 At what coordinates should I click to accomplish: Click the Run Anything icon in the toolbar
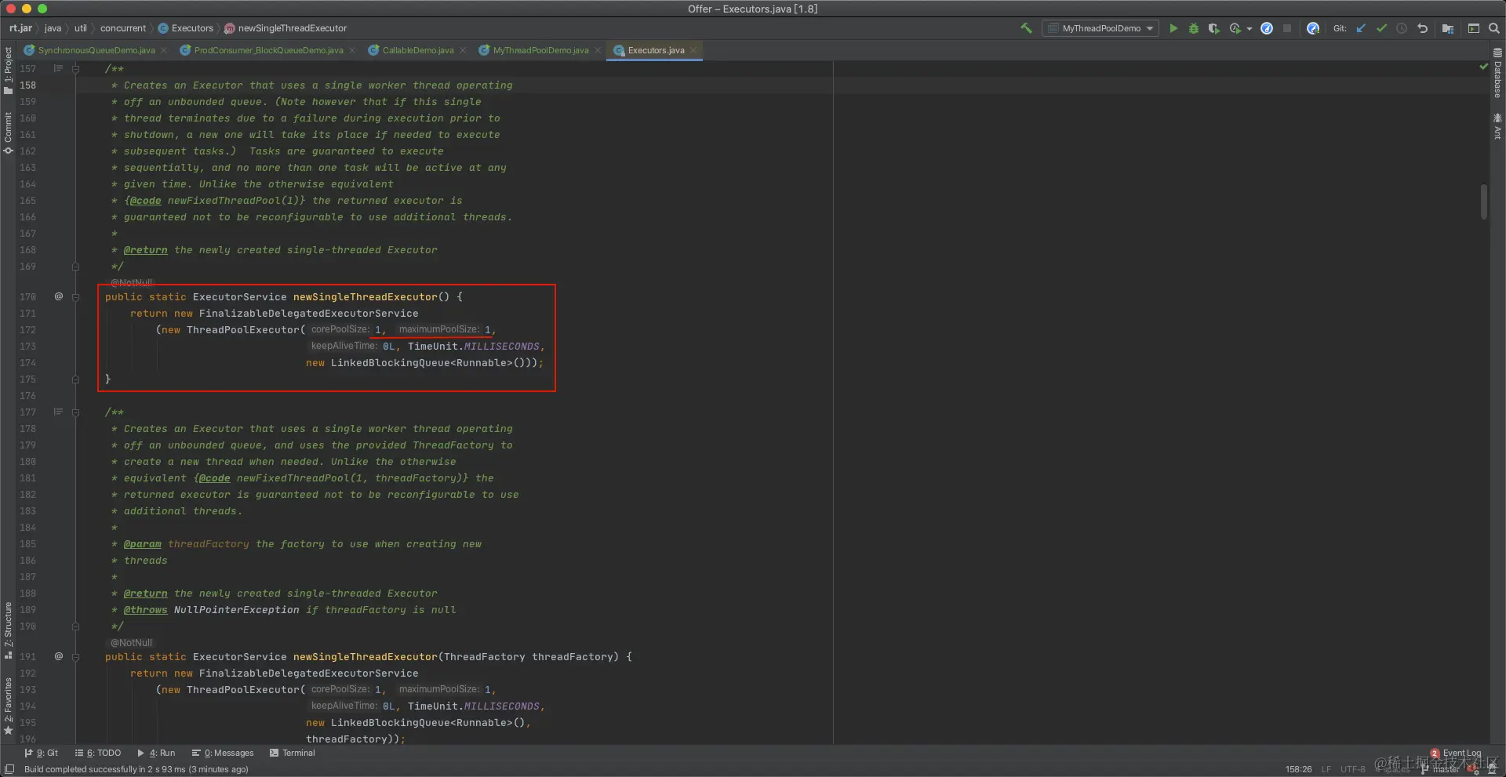tap(1474, 28)
